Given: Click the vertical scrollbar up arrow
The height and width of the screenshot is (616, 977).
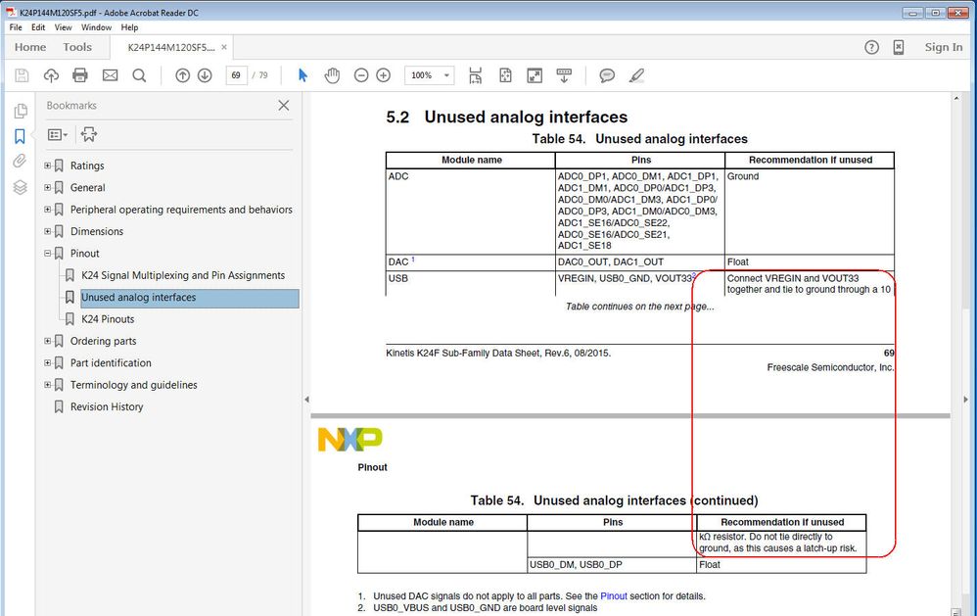Looking at the screenshot, I should pyautogui.click(x=955, y=99).
